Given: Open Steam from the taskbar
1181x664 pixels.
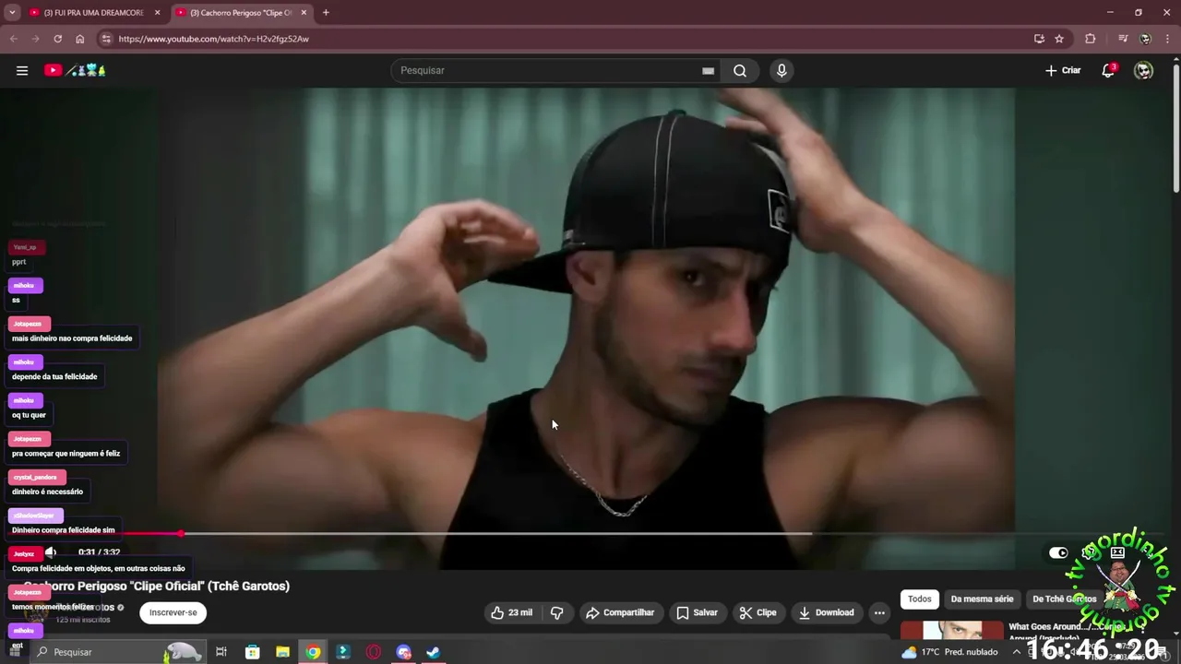Looking at the screenshot, I should [433, 652].
